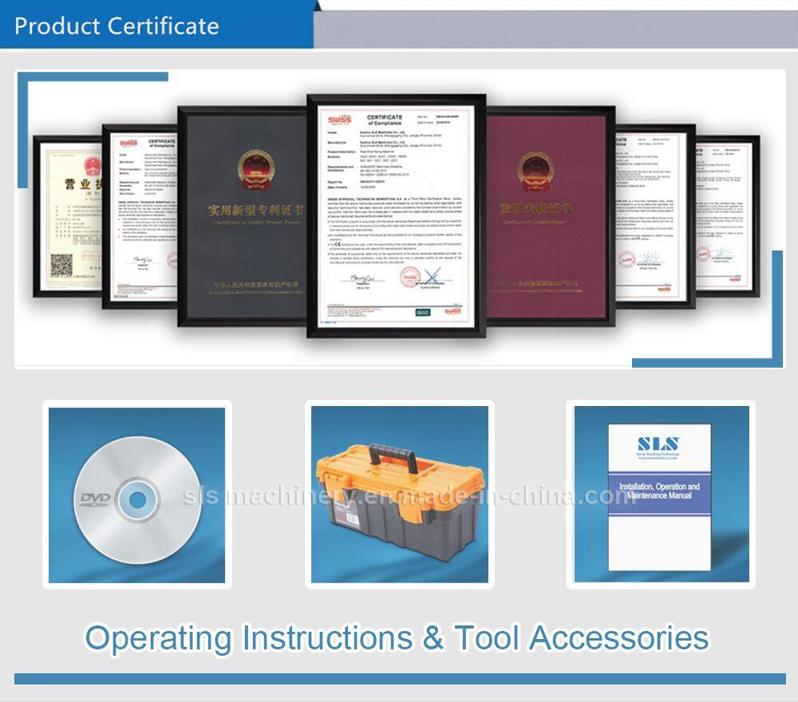Viewport: 798px width, 702px height.
Task: Click the Installation, Operation and Maintenance Manual title
Action: pyautogui.click(x=659, y=490)
